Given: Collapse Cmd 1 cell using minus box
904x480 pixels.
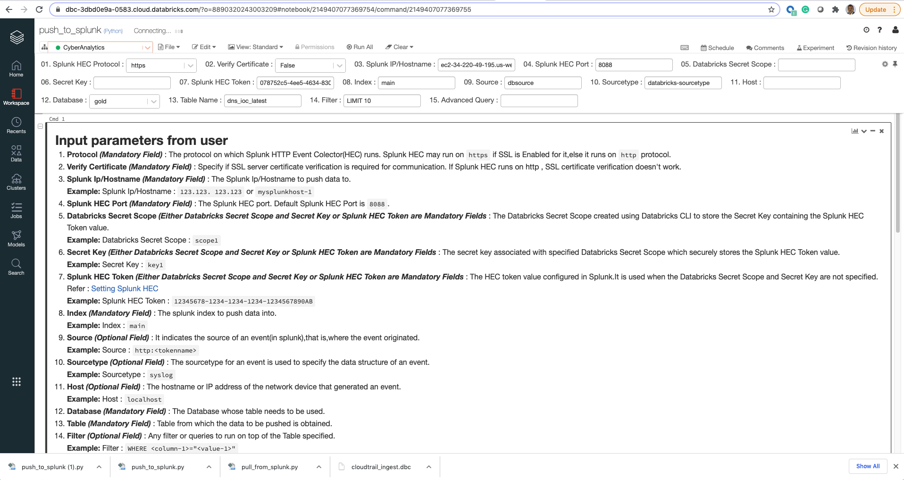Looking at the screenshot, I should [41, 126].
